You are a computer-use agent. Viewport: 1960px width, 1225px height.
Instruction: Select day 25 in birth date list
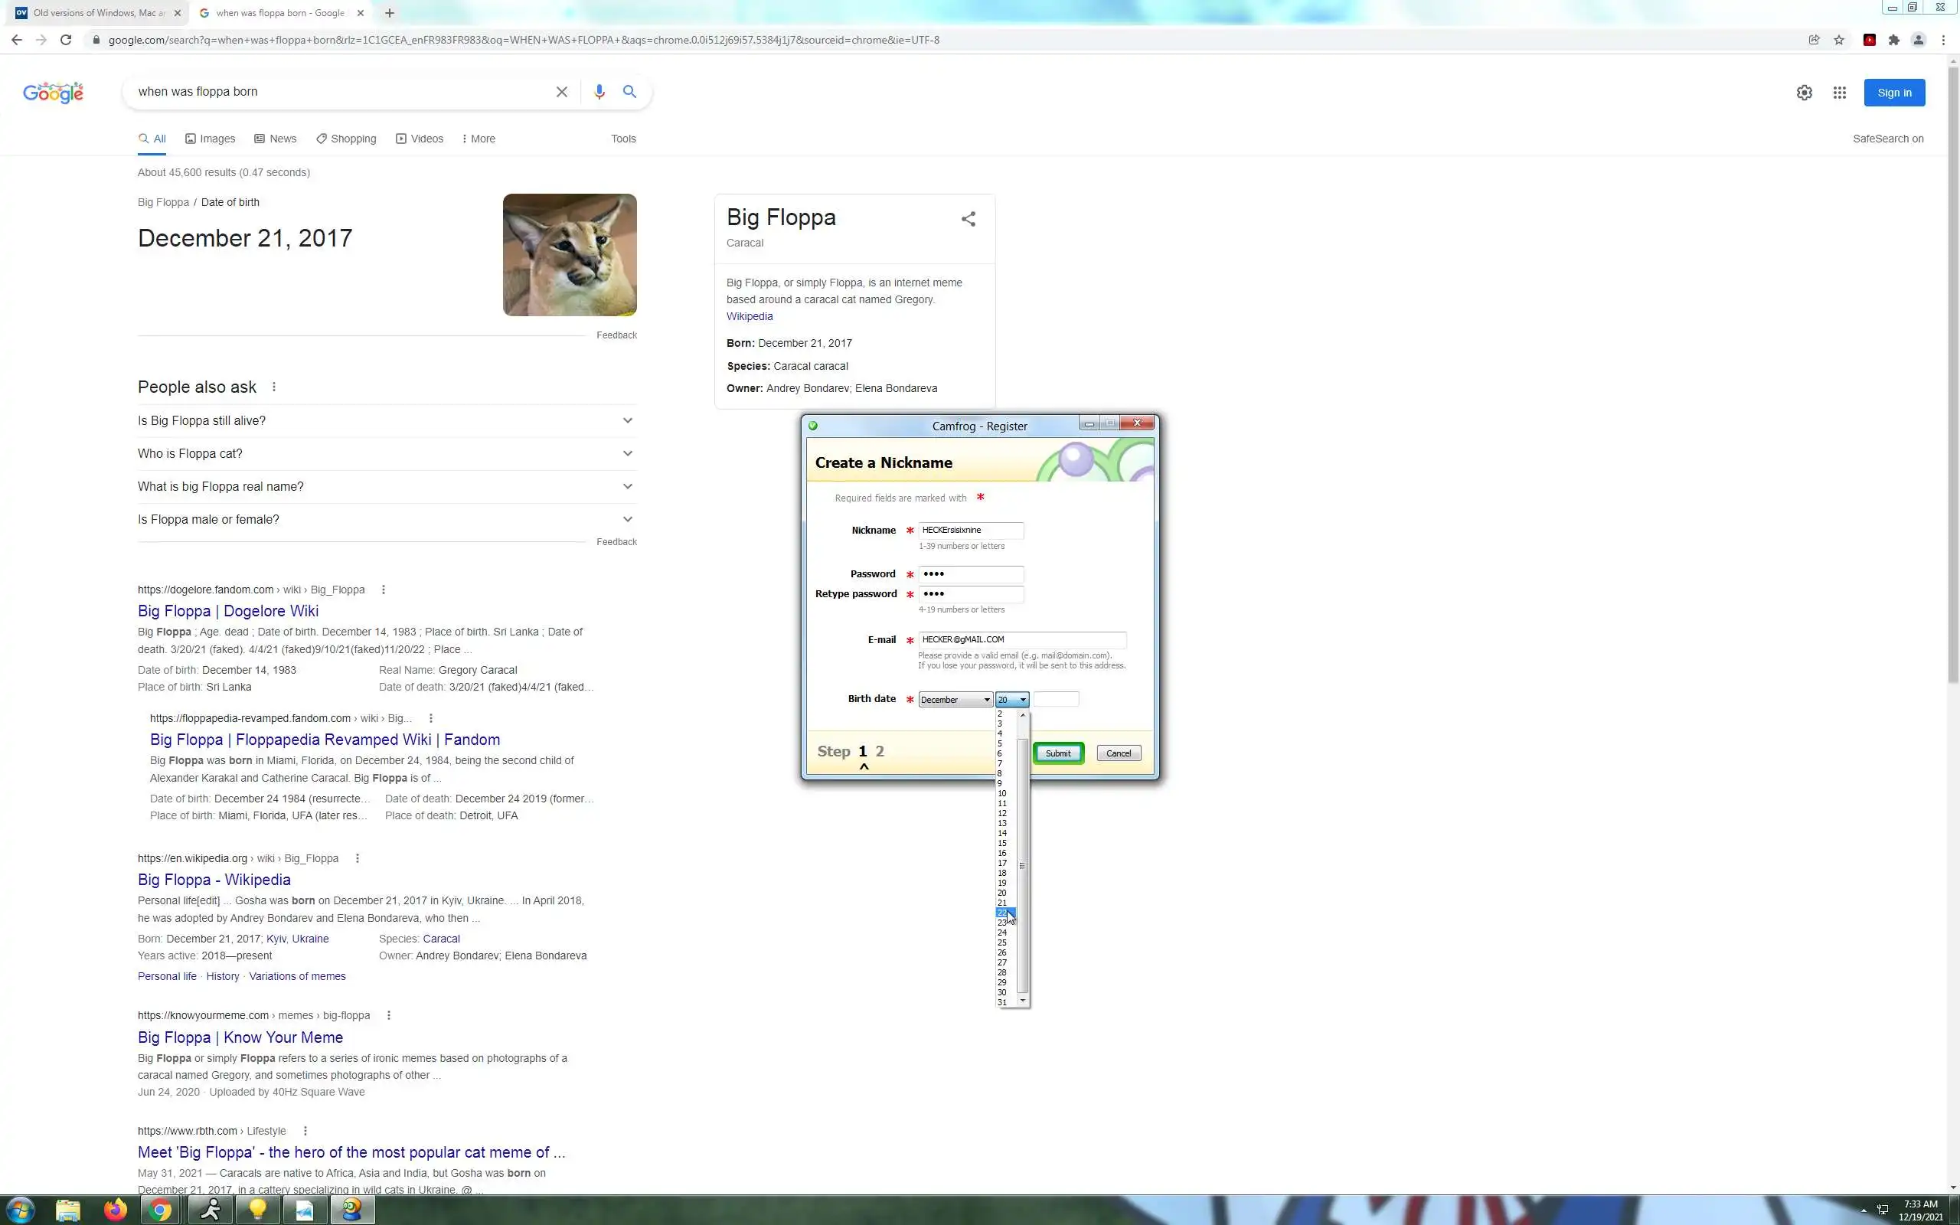click(1002, 942)
